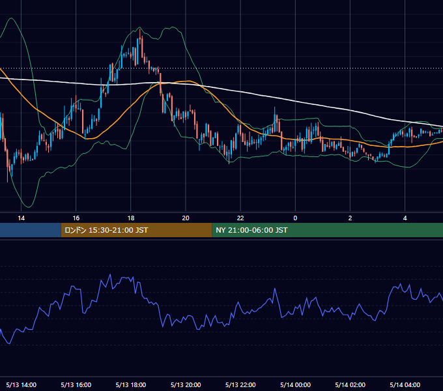This screenshot has height=391, width=443.
Task: Click the "0" hour label on price chart axis
Action: [295, 218]
